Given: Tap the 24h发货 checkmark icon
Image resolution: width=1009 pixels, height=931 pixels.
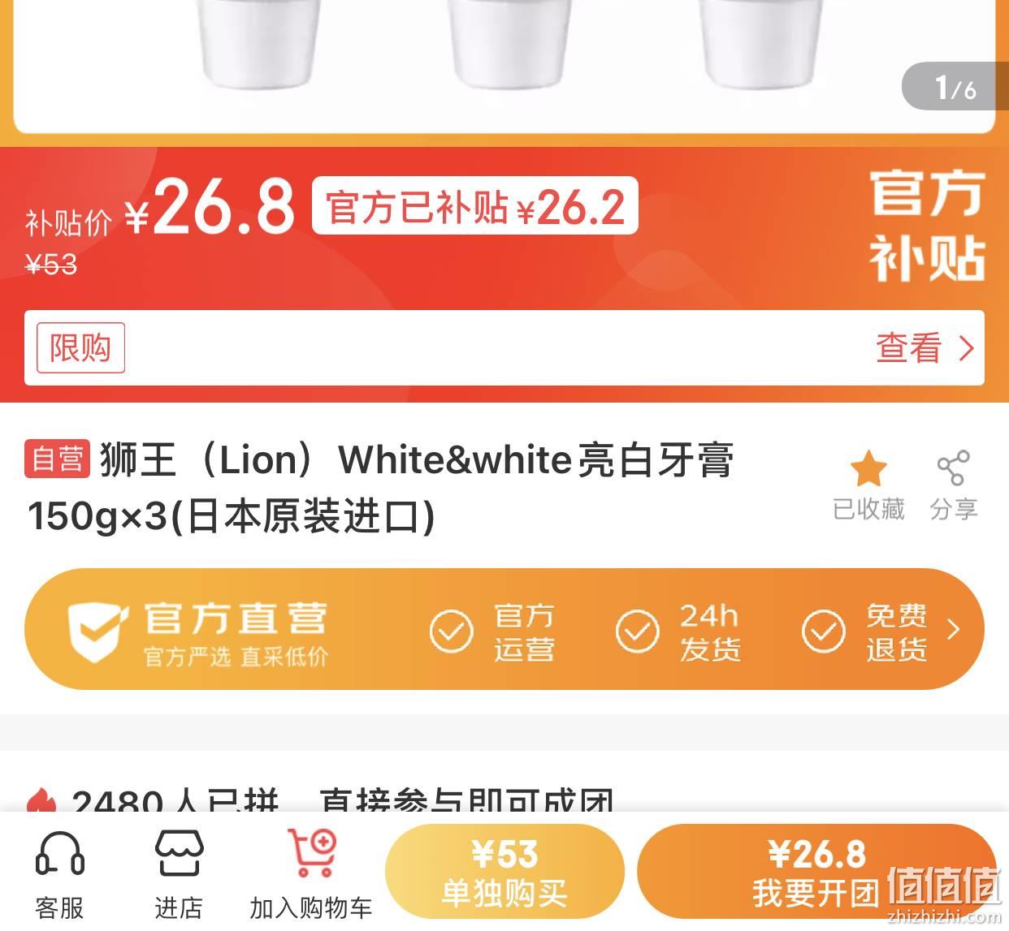Looking at the screenshot, I should coord(638,631).
